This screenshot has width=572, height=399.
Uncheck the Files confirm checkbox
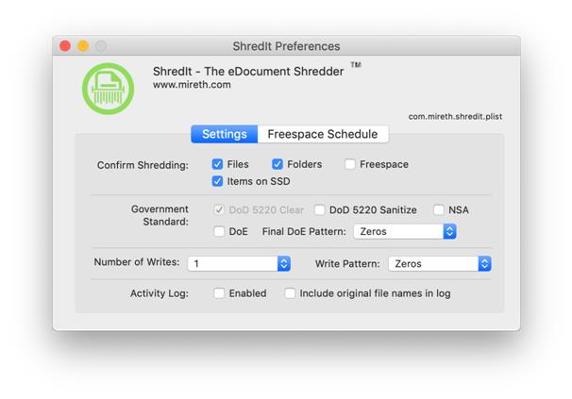(x=217, y=164)
